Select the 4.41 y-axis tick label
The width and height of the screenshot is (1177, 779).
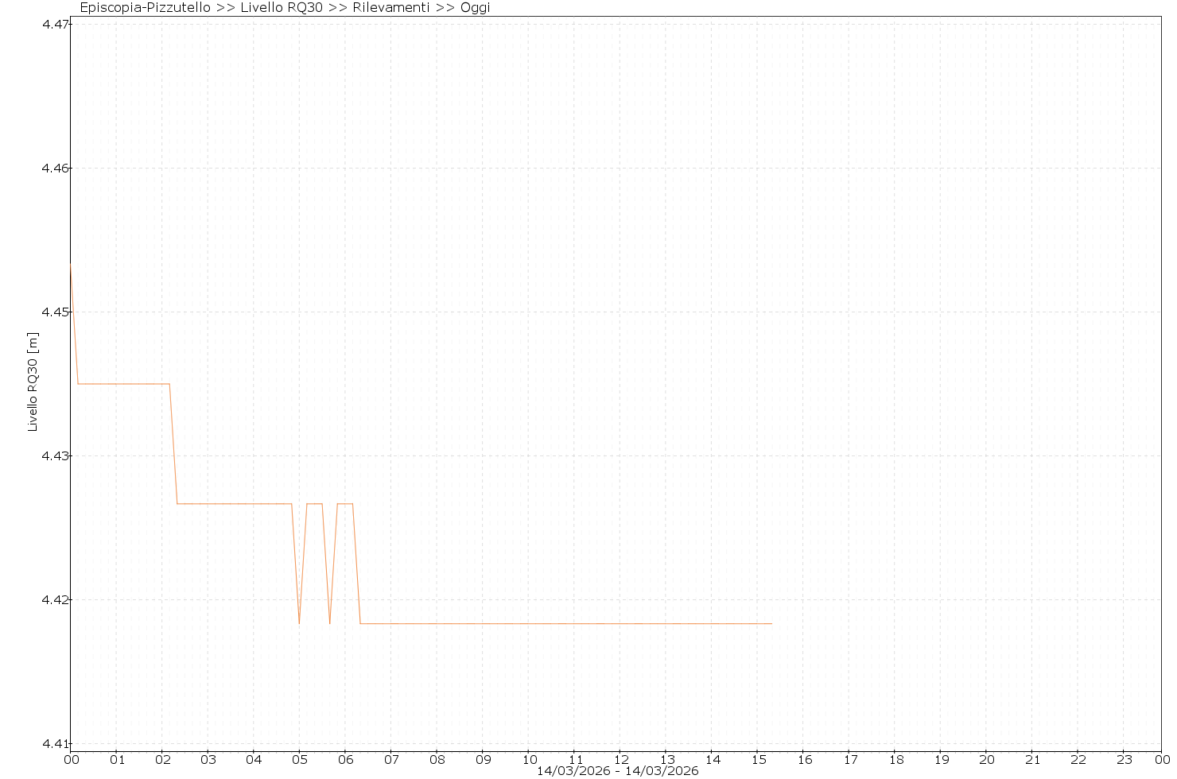point(54,744)
